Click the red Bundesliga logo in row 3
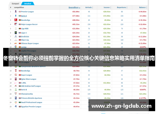The width and height of the screenshot is (158, 114). (x=16, y=20)
